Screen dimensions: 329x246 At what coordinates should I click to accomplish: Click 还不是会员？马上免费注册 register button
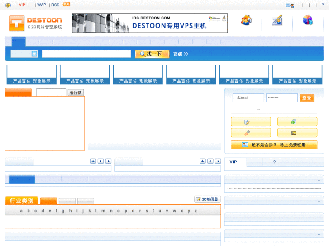coord(274,145)
